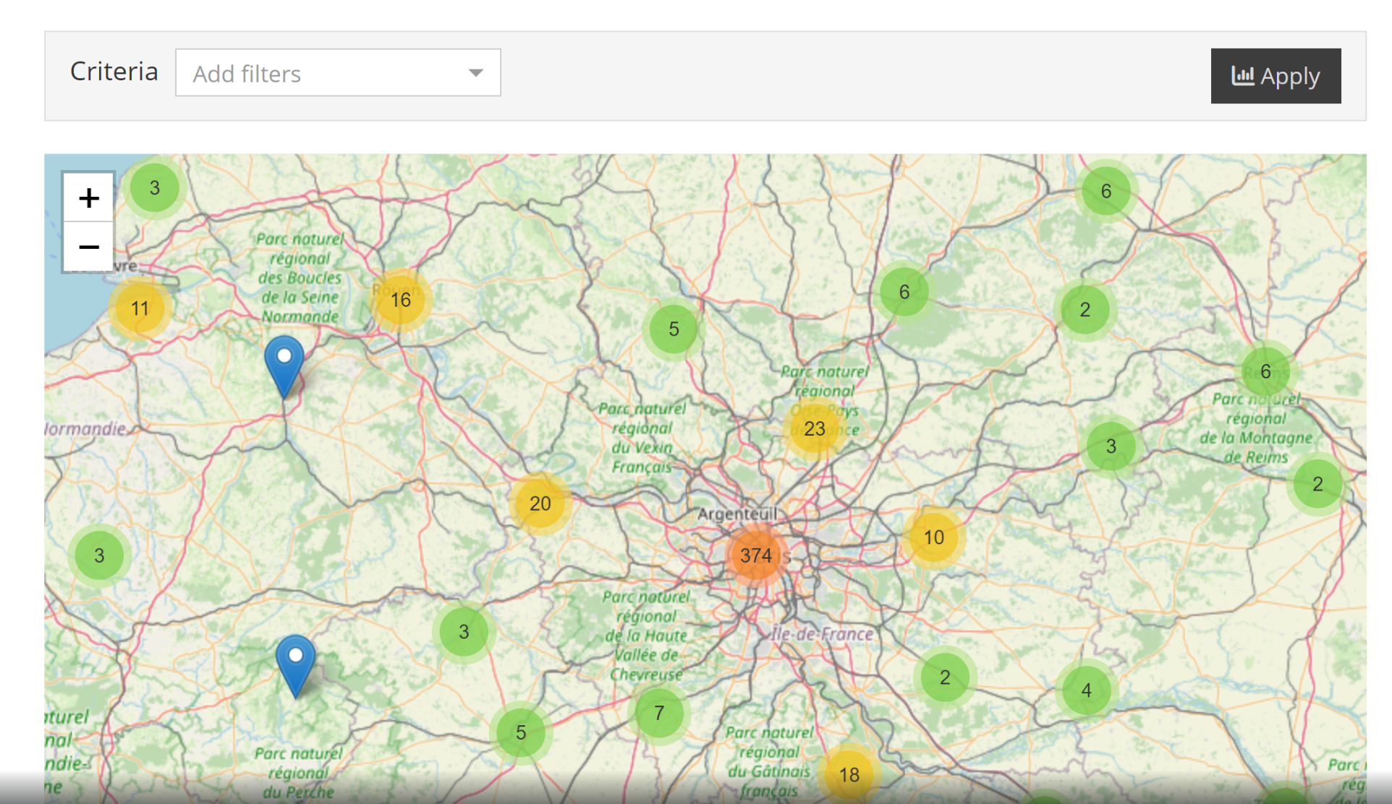Open the yellow 16 cluster near Rouen

tap(400, 300)
